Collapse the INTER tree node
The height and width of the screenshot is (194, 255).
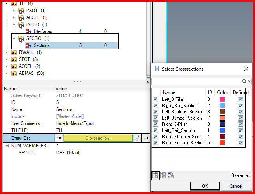pos(14,24)
